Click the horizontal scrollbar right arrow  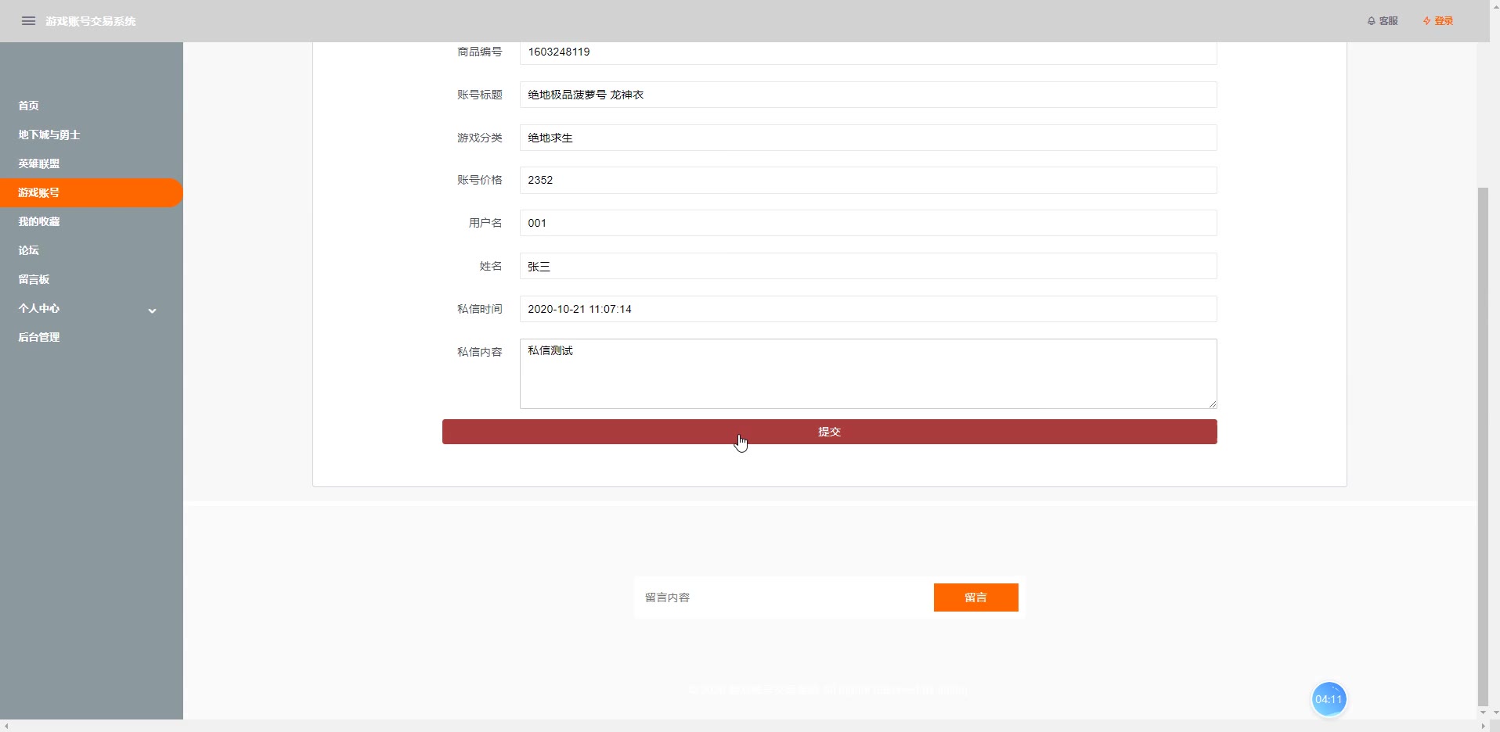pos(1483,726)
